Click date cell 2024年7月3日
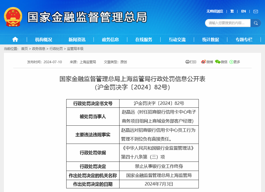265x192 pixels. pos(159,184)
